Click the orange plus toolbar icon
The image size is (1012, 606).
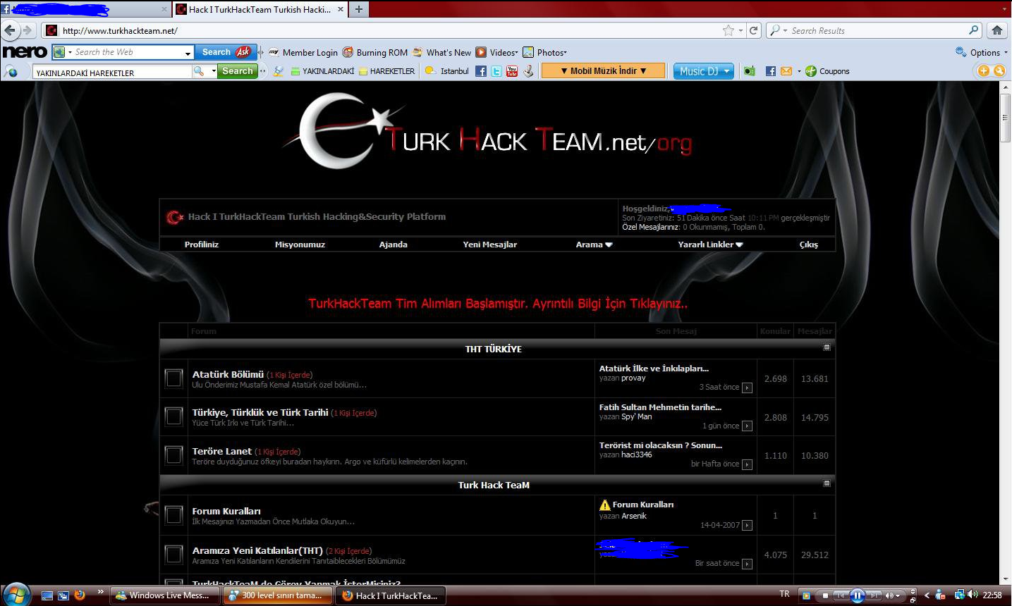(984, 70)
